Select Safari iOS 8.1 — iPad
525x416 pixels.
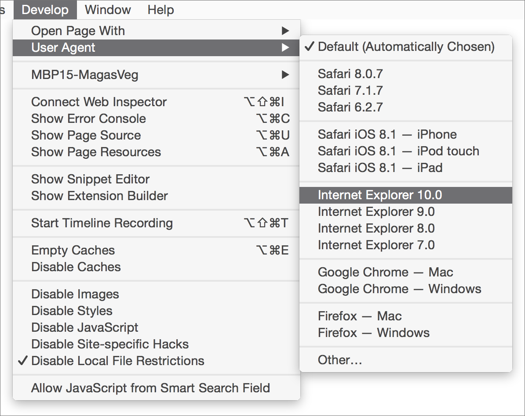(406, 168)
